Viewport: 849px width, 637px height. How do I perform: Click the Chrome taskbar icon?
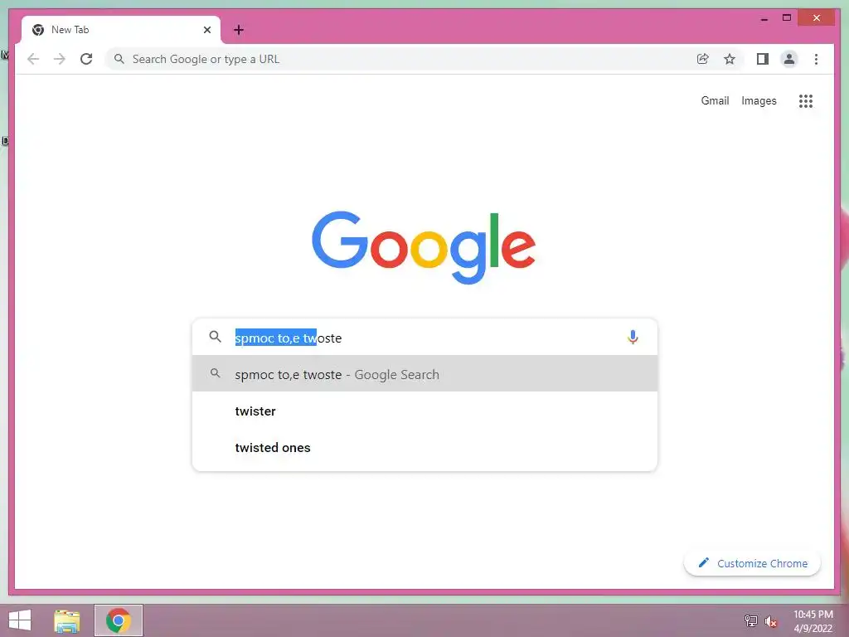[x=119, y=620]
